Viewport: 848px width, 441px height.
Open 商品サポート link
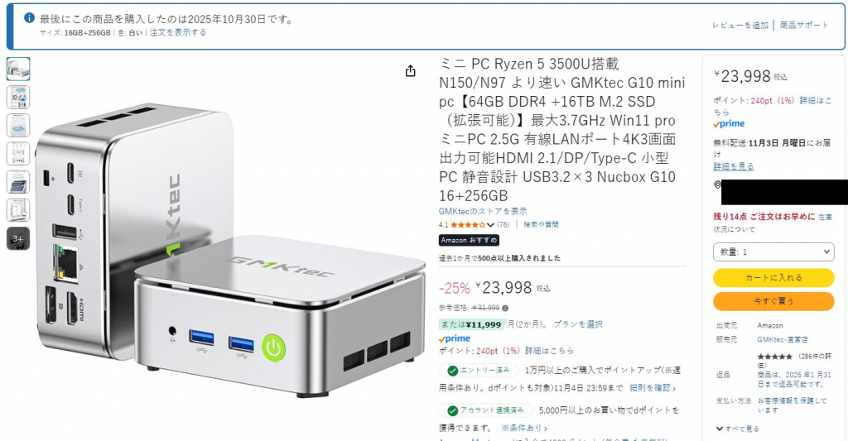(804, 25)
